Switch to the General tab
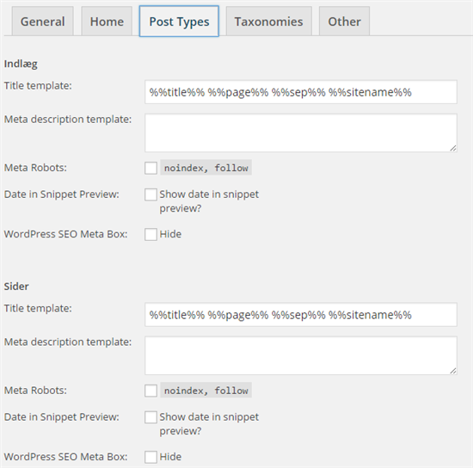This screenshot has width=473, height=468. [x=42, y=22]
